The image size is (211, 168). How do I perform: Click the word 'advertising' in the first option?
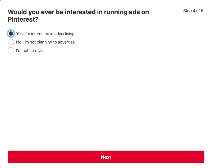(64, 33)
